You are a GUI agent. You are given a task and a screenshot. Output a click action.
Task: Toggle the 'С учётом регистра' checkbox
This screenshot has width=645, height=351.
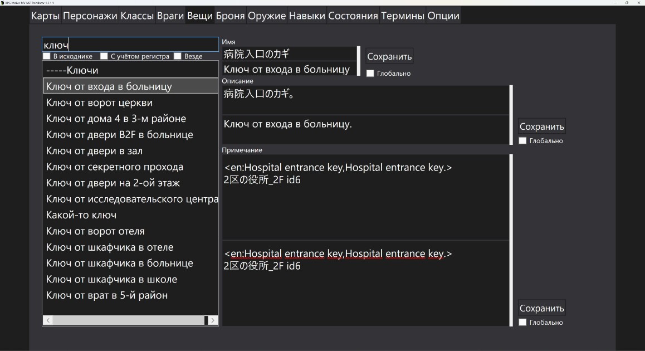104,56
